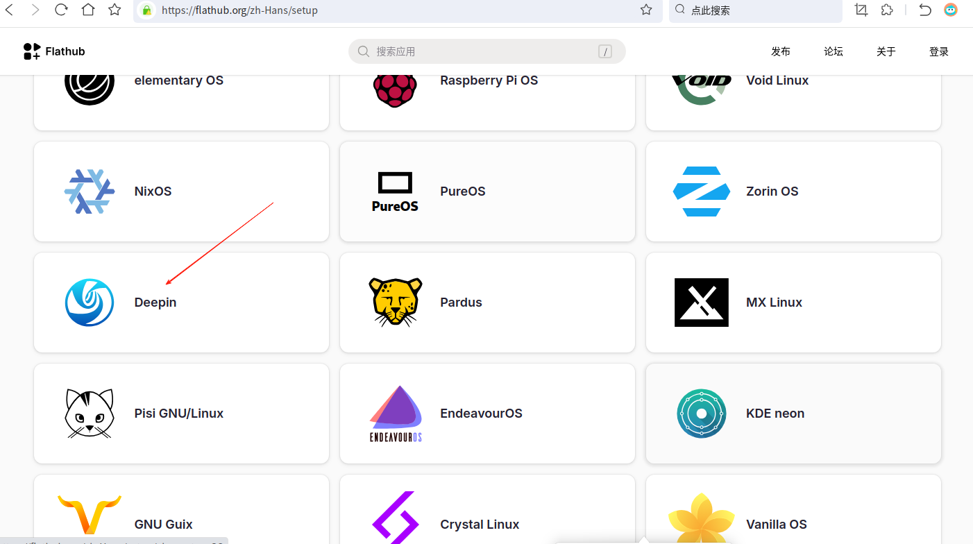Select the NixOS snowflake logo

90,192
